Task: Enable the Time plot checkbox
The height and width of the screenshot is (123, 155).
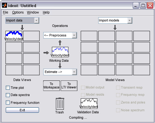Action: click(x=8, y=88)
